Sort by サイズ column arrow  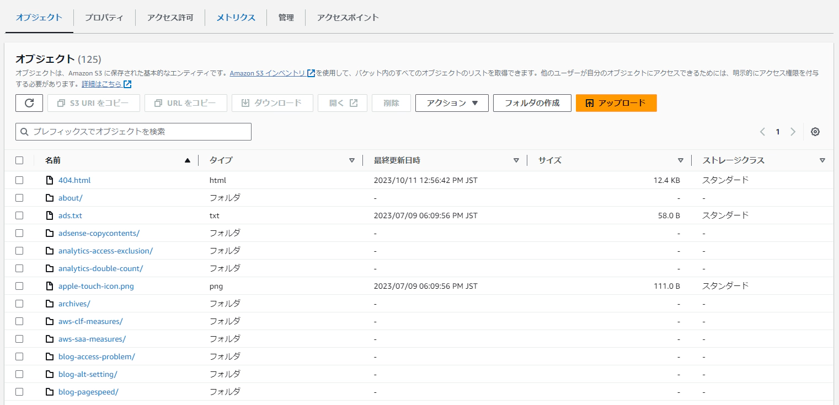click(680, 160)
